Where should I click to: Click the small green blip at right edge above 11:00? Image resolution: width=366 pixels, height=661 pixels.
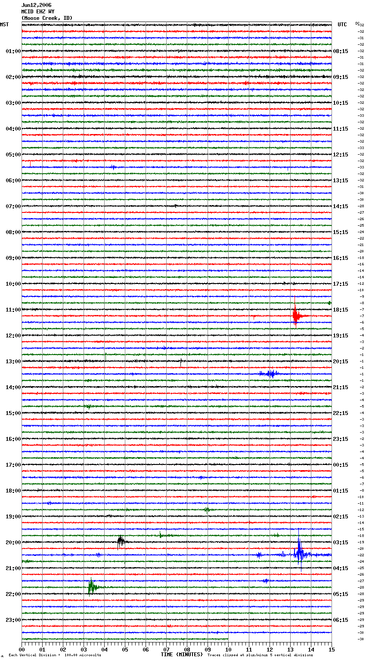click(x=329, y=303)
